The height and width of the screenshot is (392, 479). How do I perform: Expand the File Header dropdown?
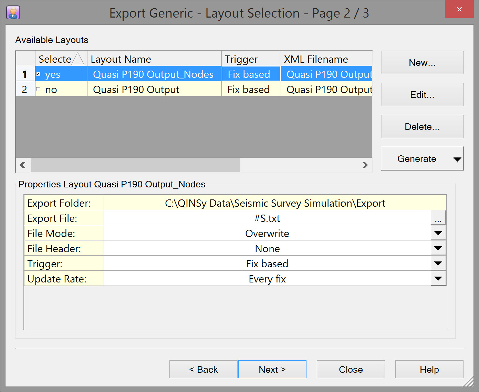coord(438,248)
